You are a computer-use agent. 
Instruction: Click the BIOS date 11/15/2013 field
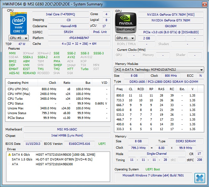33,144
